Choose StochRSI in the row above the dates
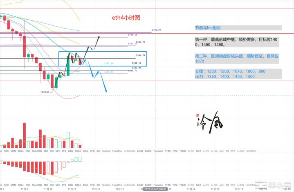This screenshot has height=192, width=294. click(x=37, y=185)
